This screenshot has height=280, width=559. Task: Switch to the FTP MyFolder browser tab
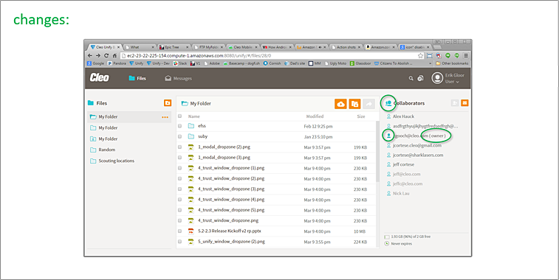209,47
